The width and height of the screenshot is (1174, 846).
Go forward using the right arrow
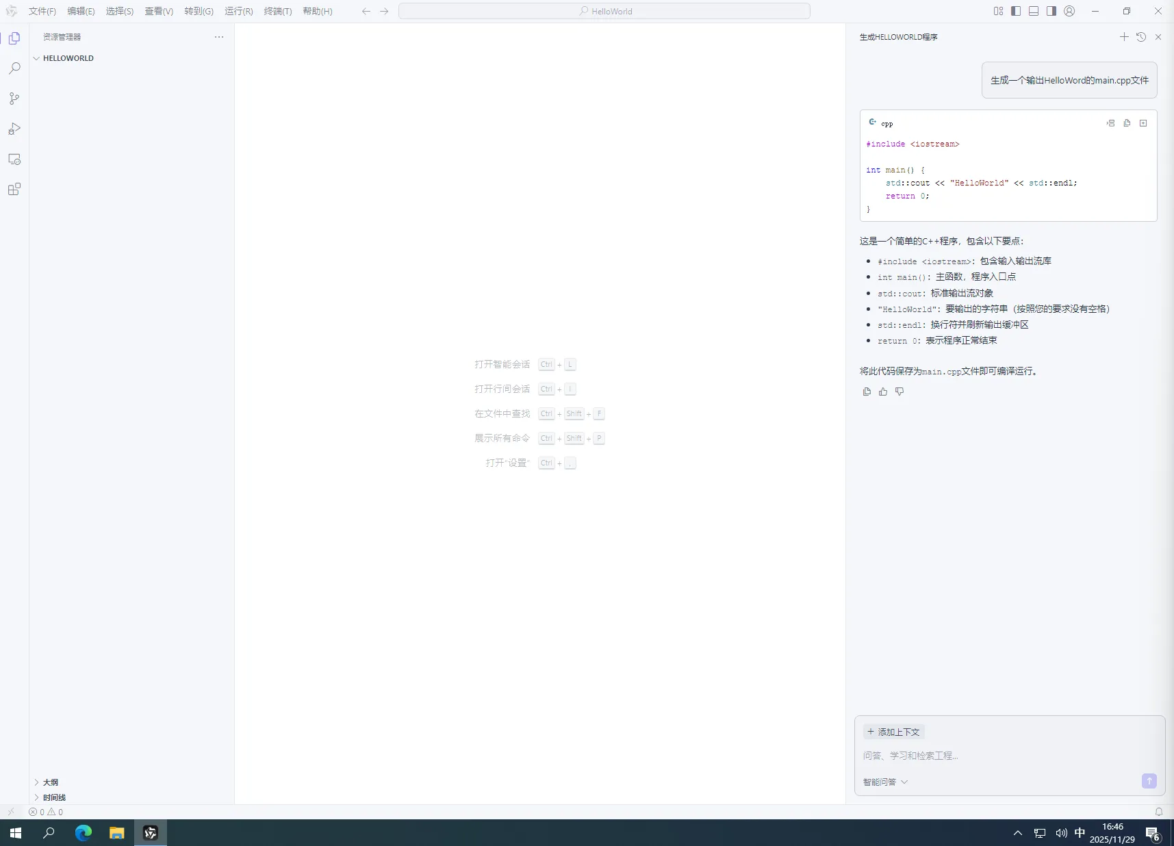coord(384,11)
